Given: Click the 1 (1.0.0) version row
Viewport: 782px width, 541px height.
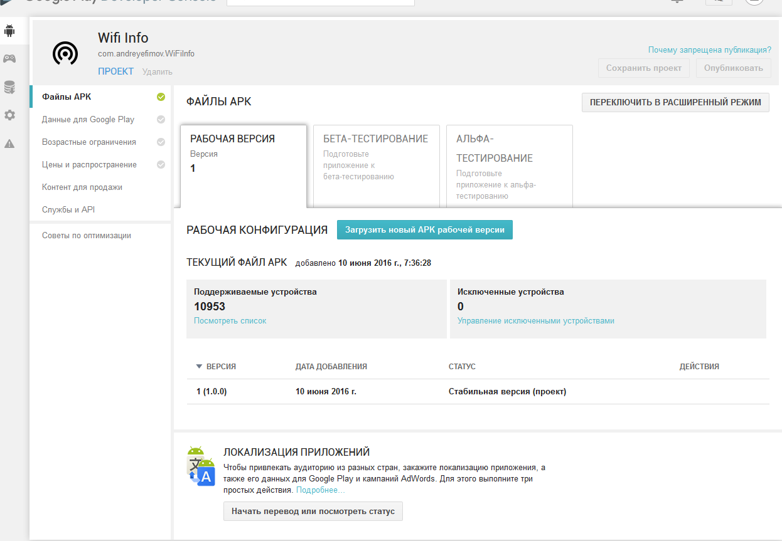Looking at the screenshot, I should tap(478, 392).
